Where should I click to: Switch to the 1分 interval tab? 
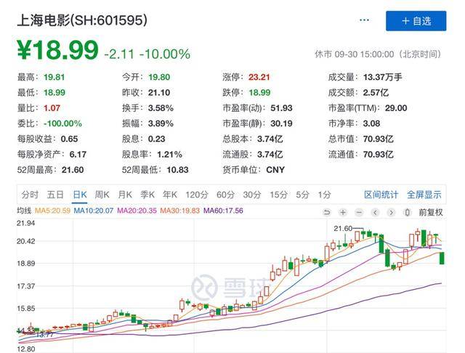tap(324, 195)
